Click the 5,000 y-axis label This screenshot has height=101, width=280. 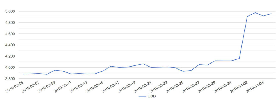(11, 11)
